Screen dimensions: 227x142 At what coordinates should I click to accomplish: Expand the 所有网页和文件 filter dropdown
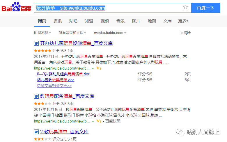[72, 33]
